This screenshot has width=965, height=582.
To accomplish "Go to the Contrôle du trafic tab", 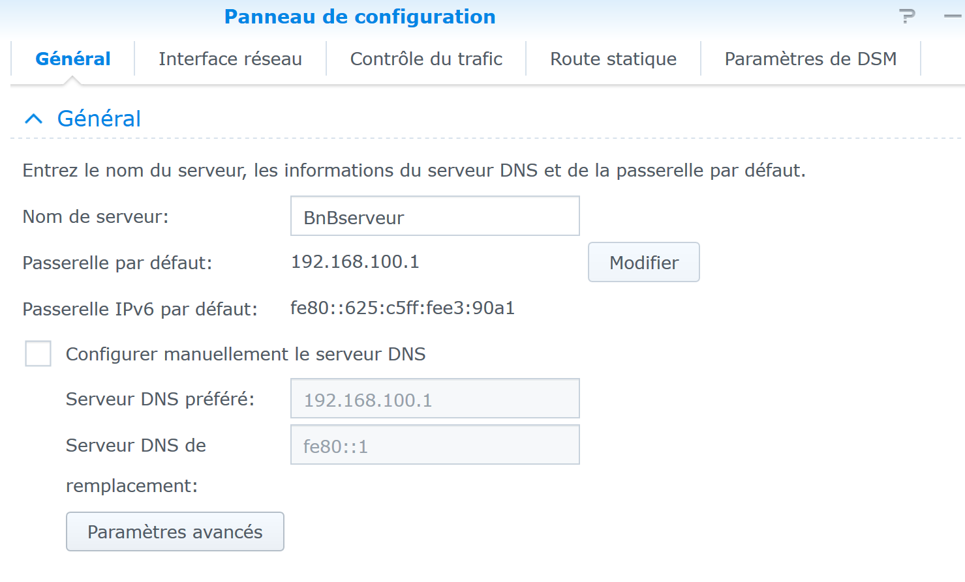I will [x=426, y=59].
